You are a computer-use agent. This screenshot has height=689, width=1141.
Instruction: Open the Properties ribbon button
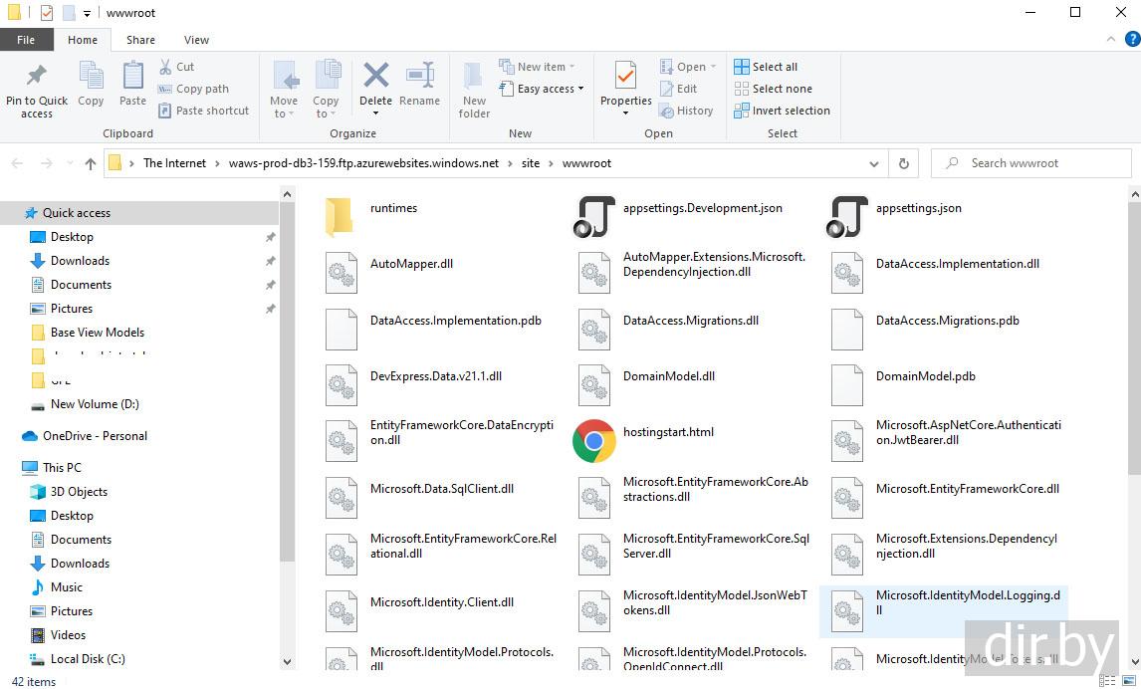point(625,78)
